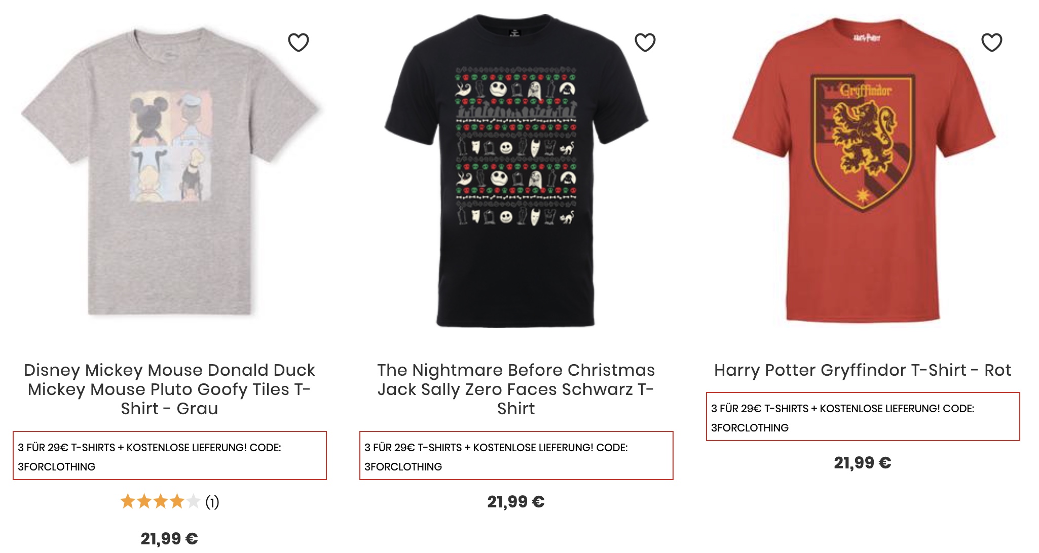Click the Harry Potter neck logo on red shirt
The height and width of the screenshot is (553, 1039).
(866, 37)
